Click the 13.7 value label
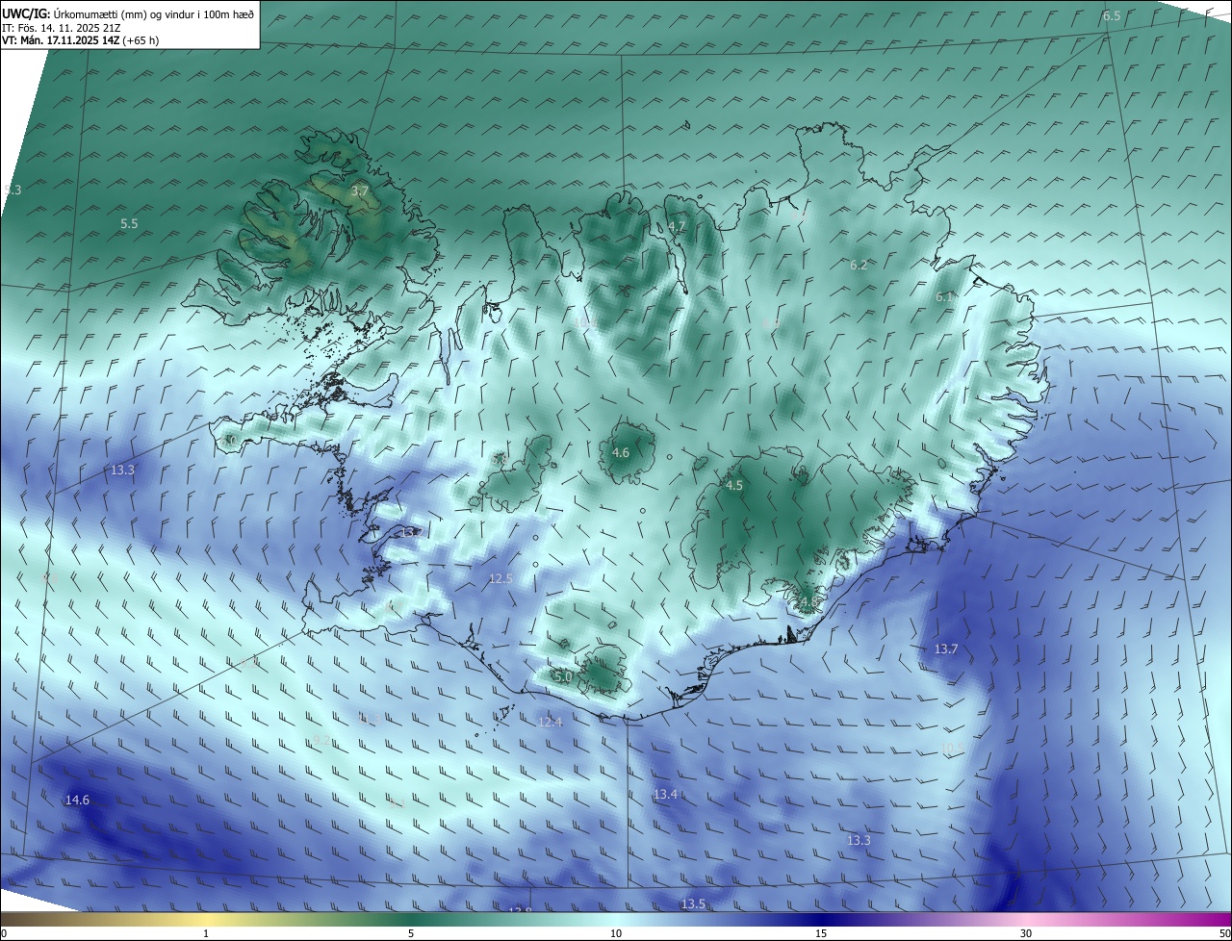Screen dimensions: 1232x941 [946, 649]
